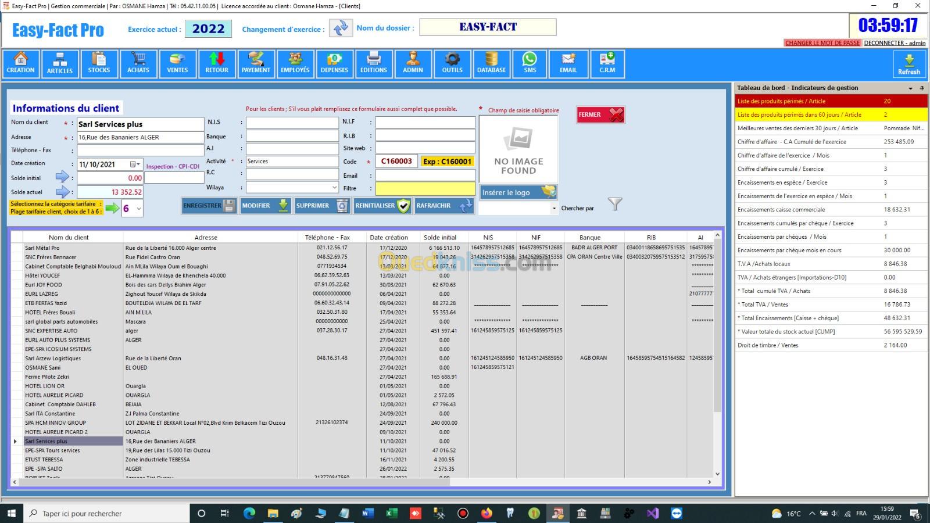930x523 pixels.
Task: Click the filter funnel icon
Action: click(614, 204)
